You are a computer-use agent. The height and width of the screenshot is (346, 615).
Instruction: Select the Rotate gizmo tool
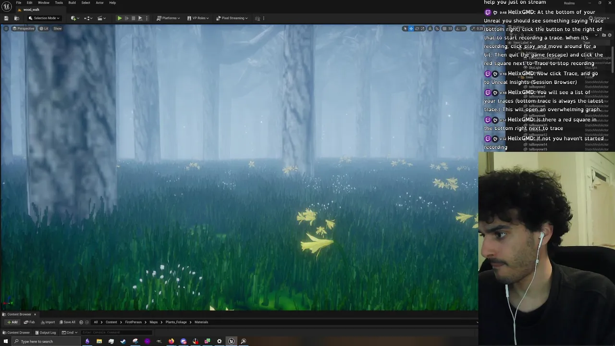coord(417,28)
